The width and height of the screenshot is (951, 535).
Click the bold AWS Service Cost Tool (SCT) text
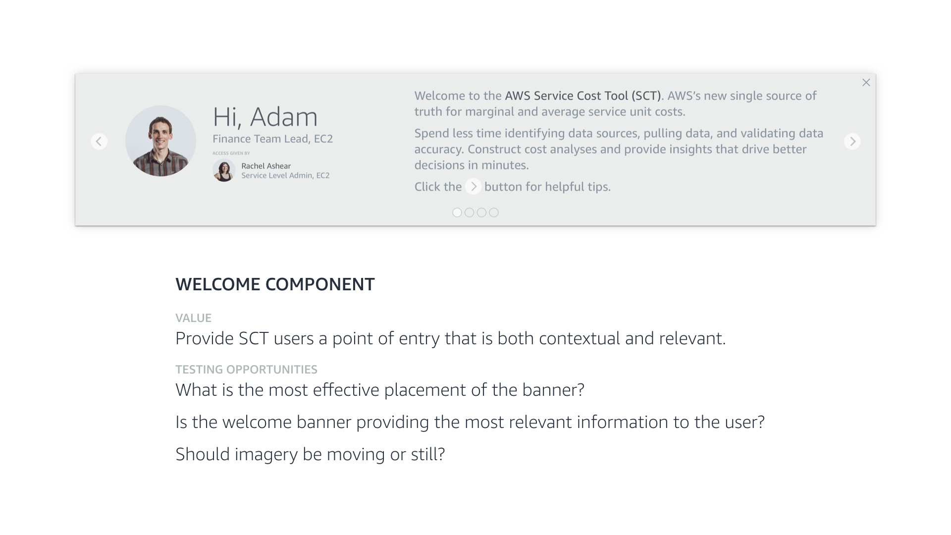582,96
